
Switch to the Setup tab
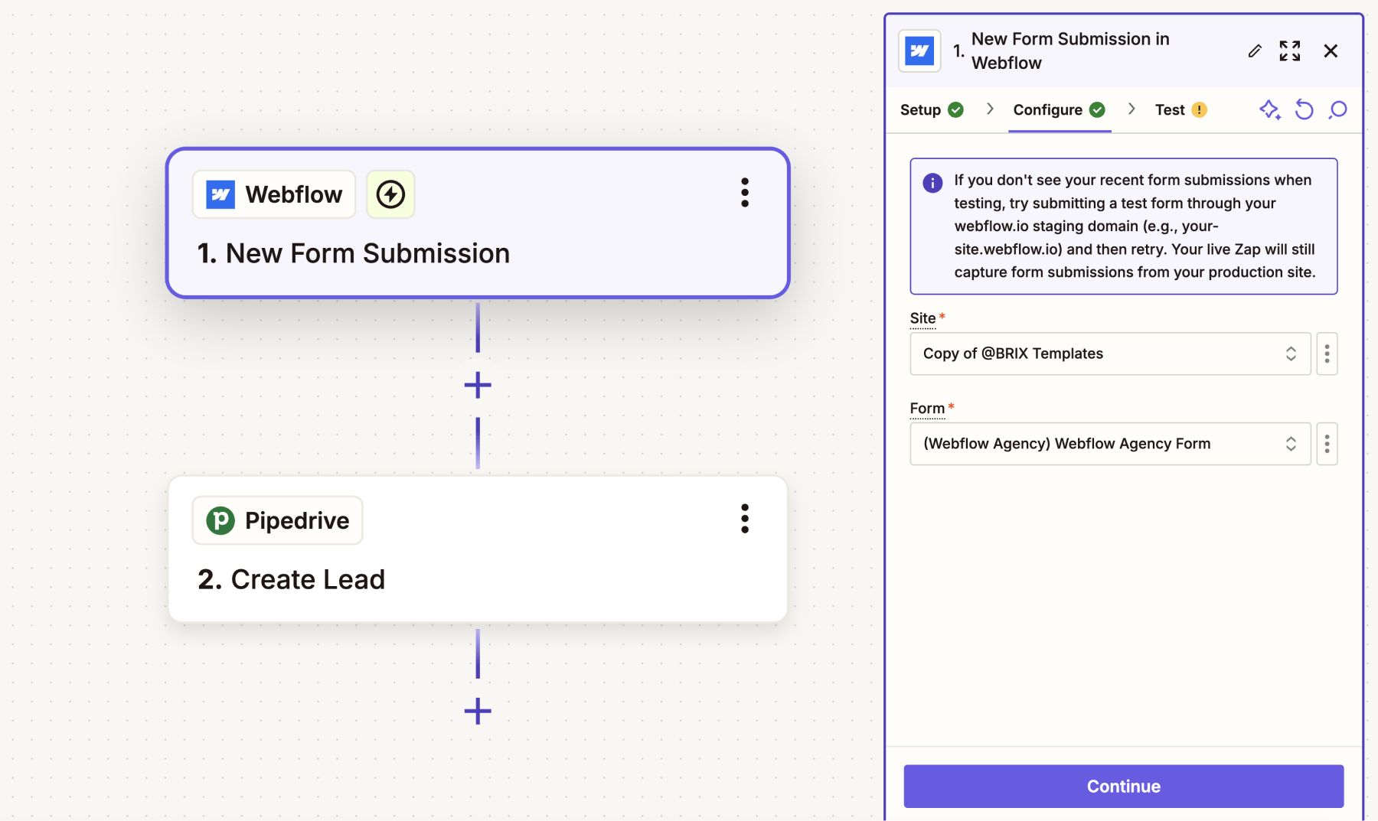(932, 110)
